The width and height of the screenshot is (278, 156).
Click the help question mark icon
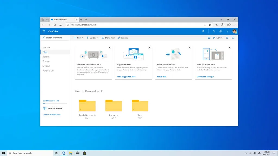[x=228, y=31]
